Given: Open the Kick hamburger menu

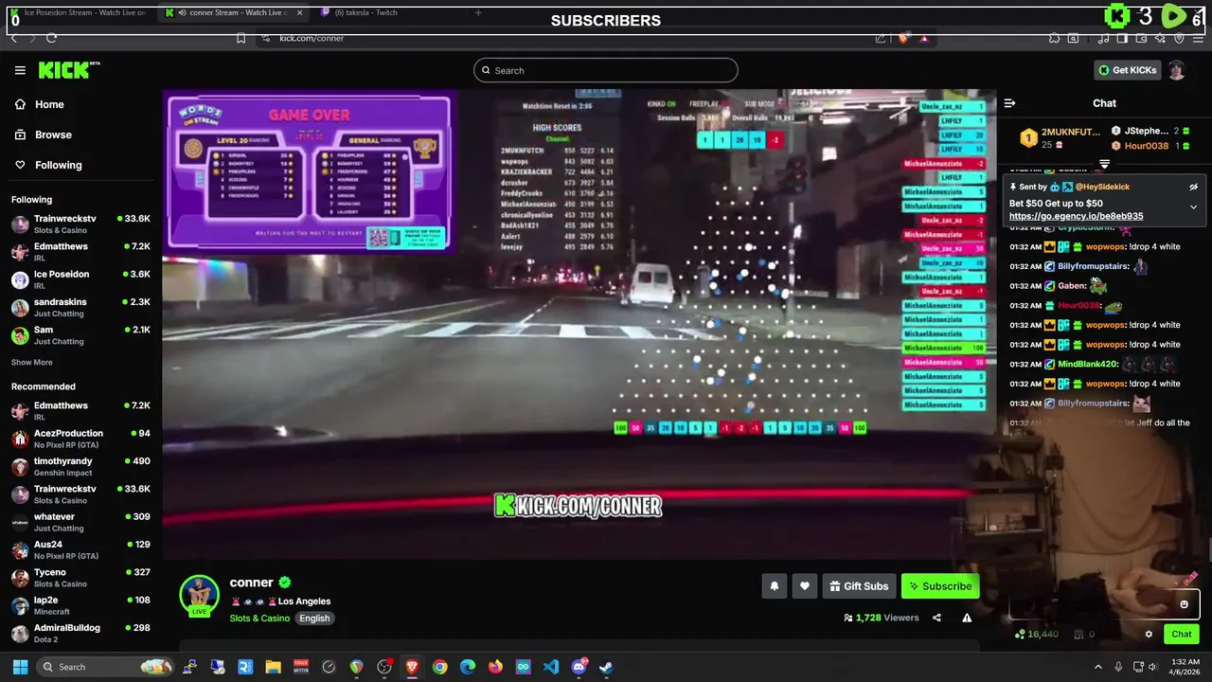Looking at the screenshot, I should [20, 70].
